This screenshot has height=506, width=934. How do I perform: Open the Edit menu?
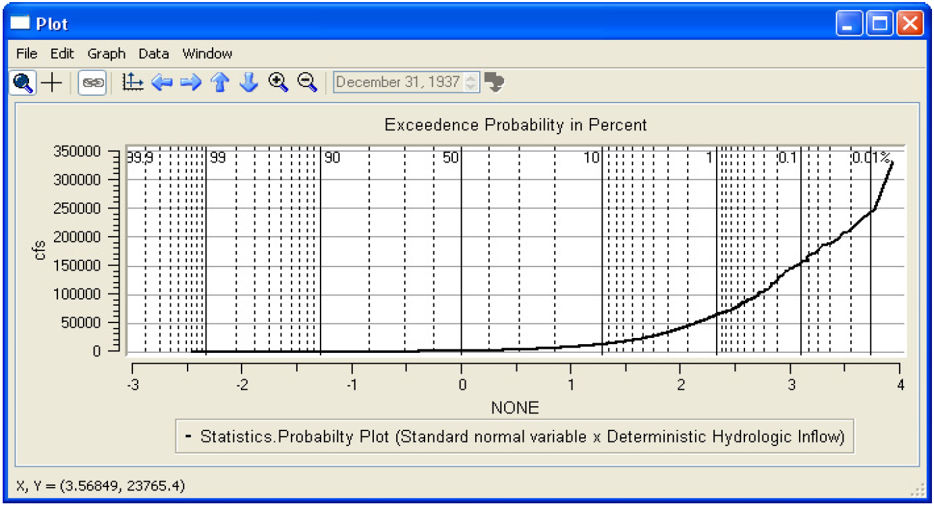coord(62,54)
